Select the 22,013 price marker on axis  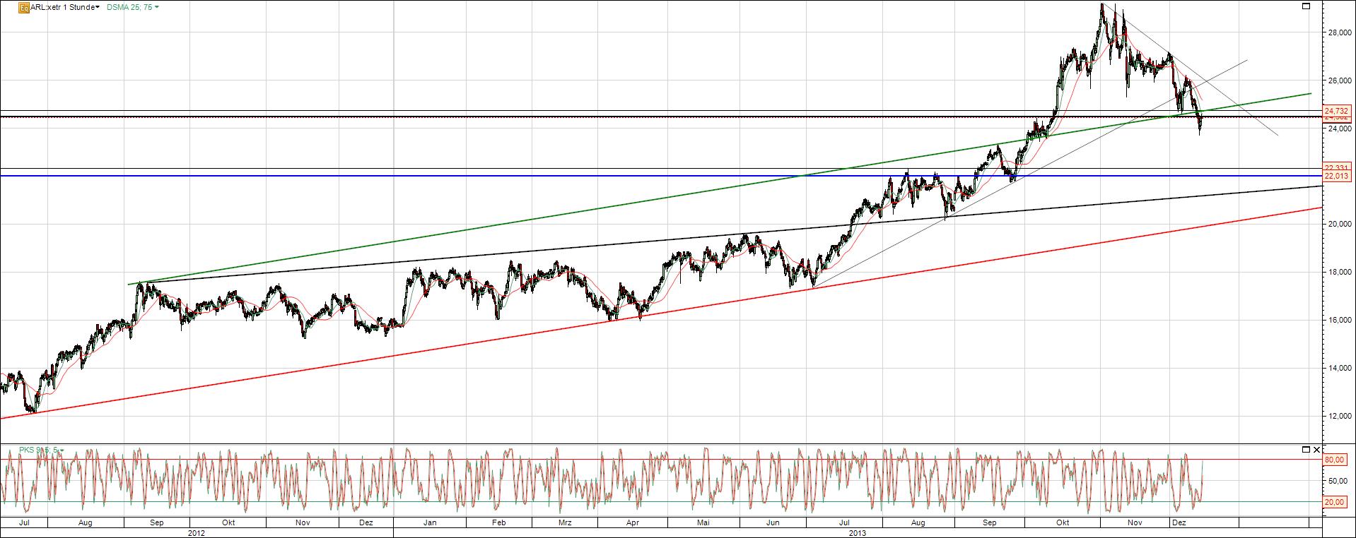pos(1337,176)
